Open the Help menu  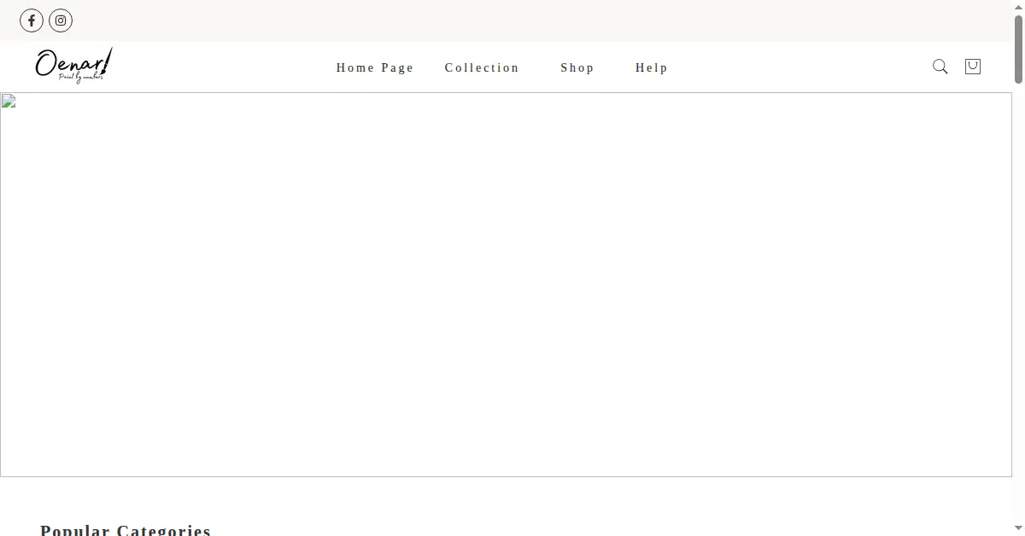coord(652,67)
